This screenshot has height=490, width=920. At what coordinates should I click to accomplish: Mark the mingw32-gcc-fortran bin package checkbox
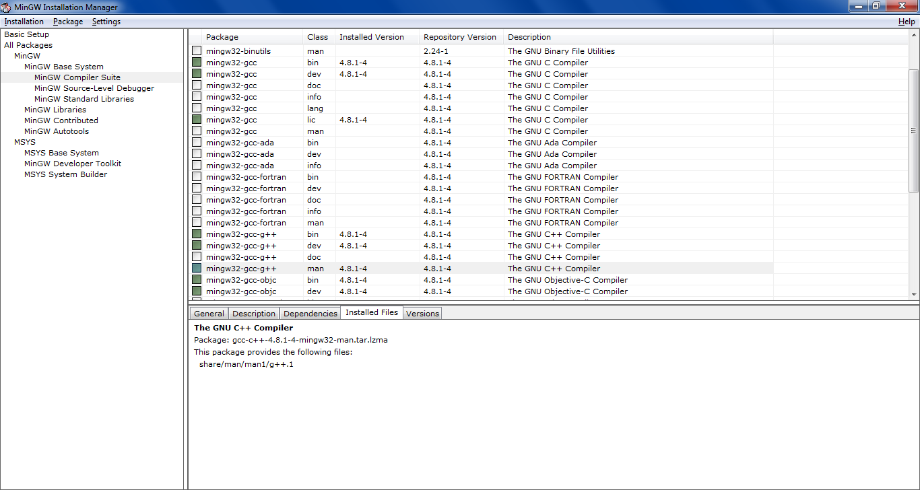pyautogui.click(x=197, y=177)
